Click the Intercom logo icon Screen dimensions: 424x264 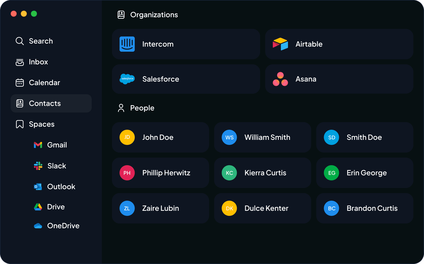[x=127, y=44]
